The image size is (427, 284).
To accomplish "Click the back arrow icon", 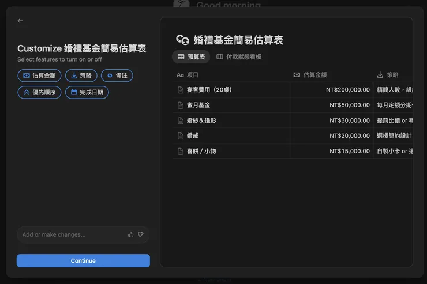I will coord(20,21).
